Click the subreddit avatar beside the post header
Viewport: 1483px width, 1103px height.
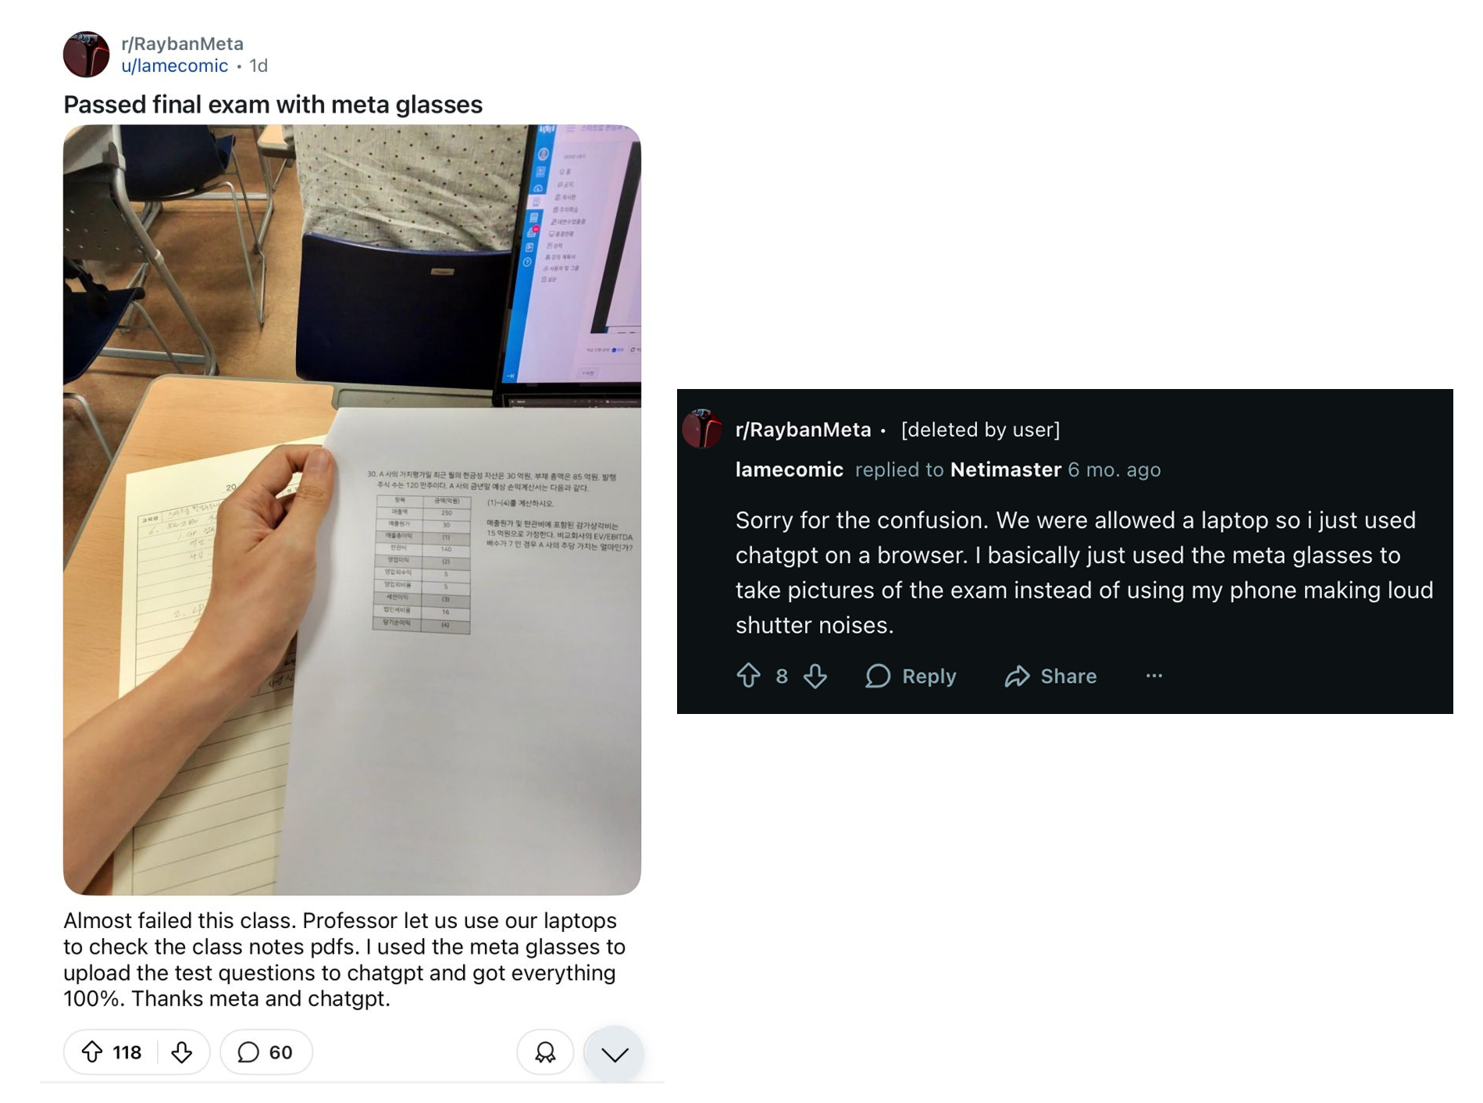coord(86,54)
